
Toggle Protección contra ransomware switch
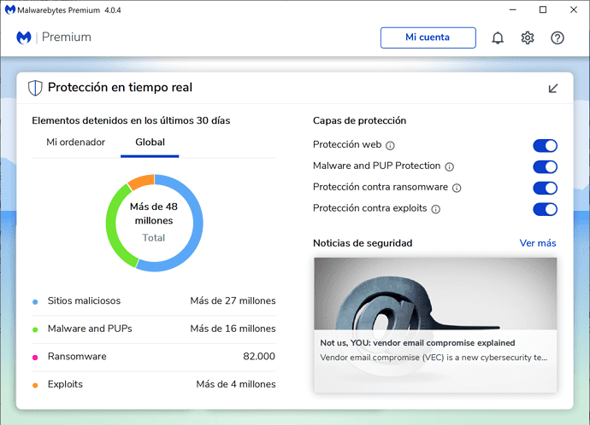coord(545,188)
